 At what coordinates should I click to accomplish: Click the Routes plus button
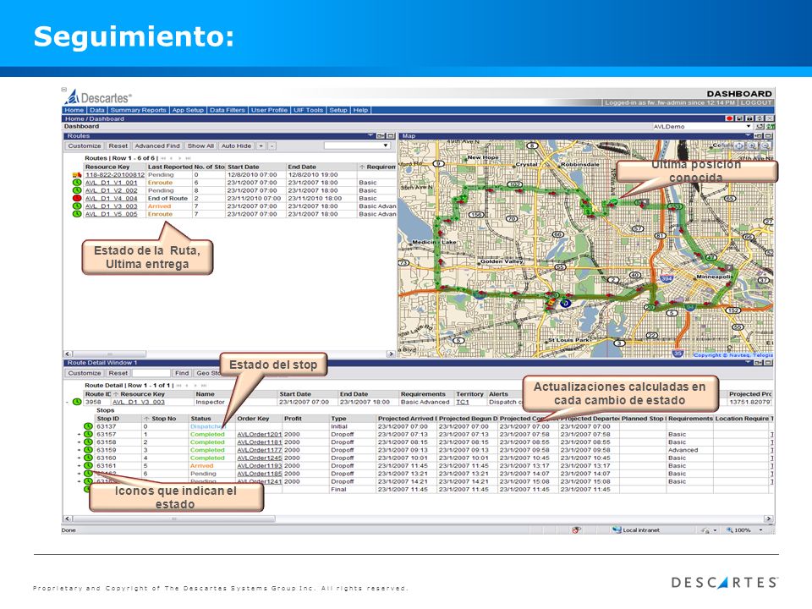(x=261, y=146)
